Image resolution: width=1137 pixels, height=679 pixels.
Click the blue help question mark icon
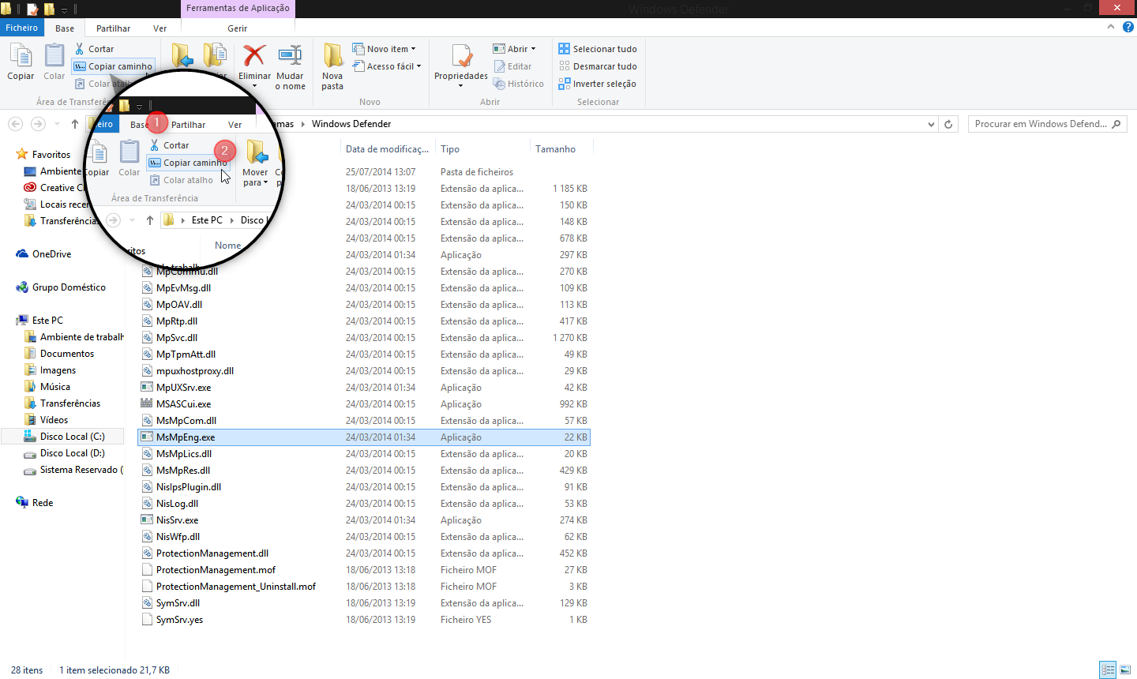click(1128, 27)
